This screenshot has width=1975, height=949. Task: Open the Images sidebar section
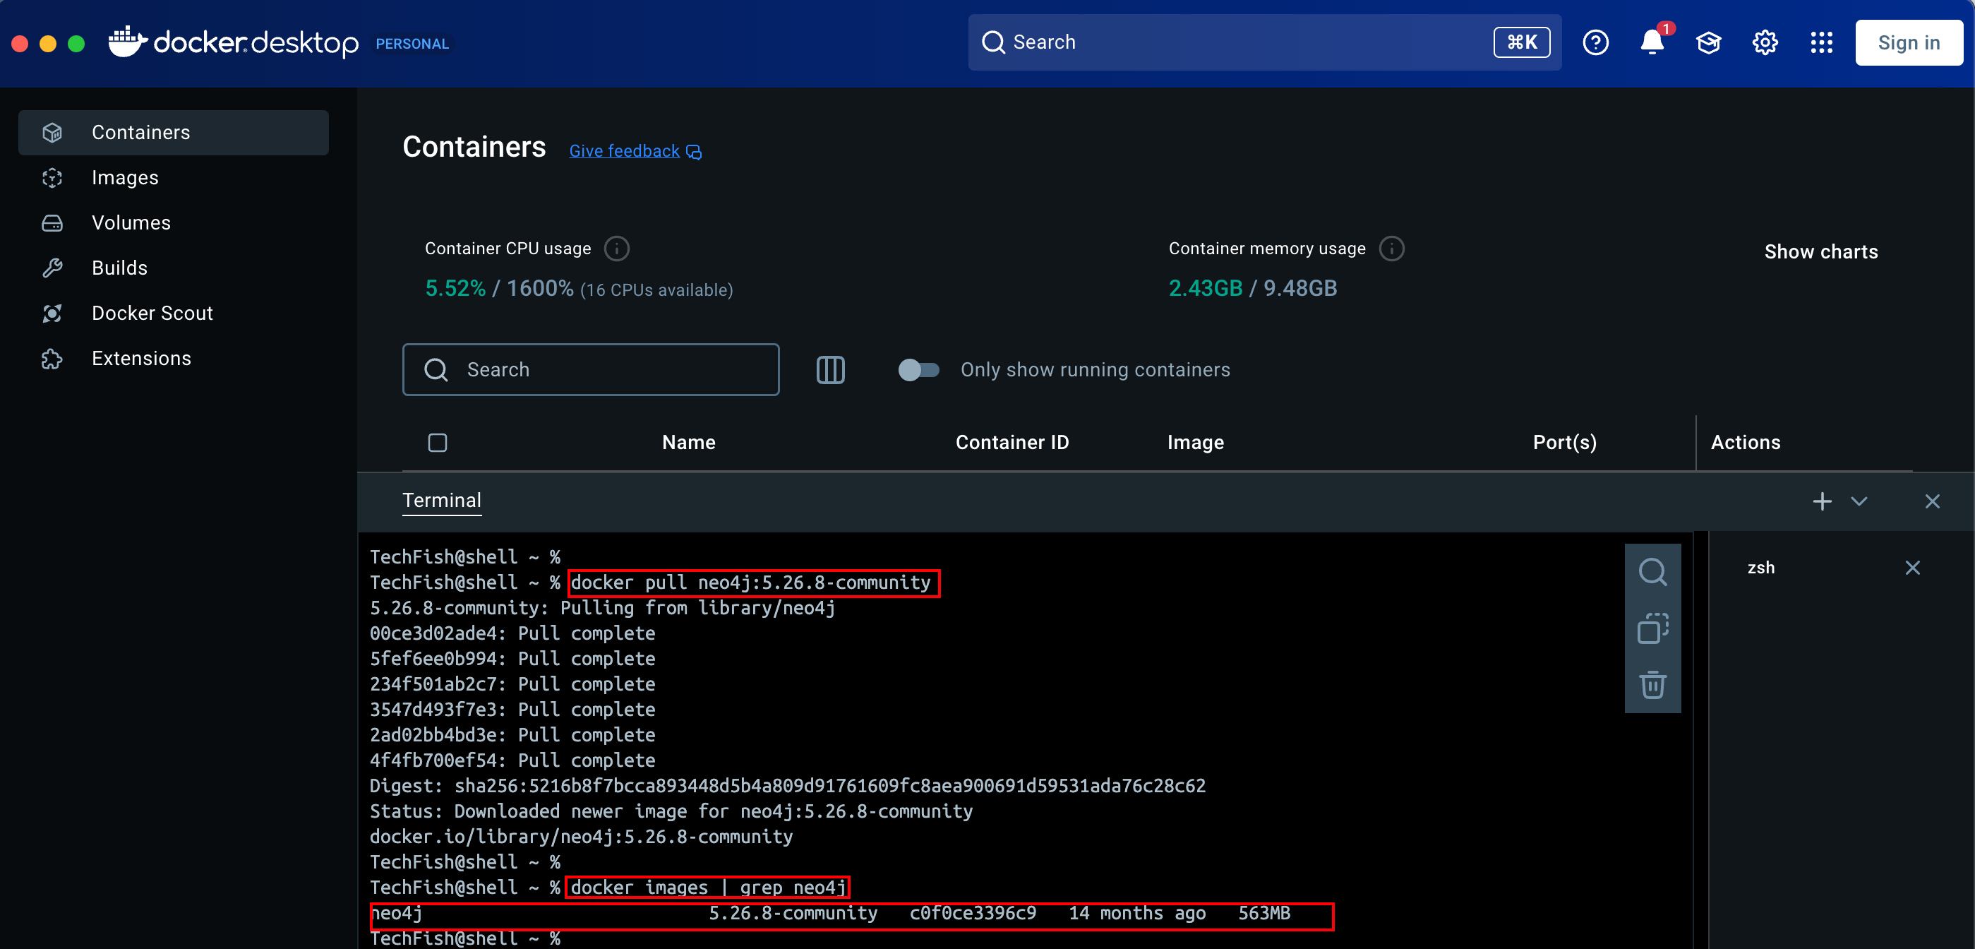coord(173,178)
